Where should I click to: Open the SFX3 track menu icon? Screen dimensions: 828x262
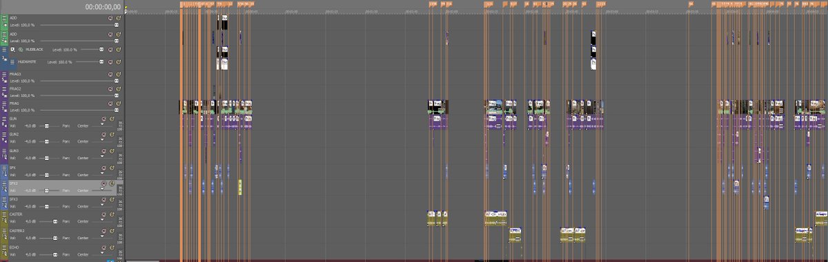[5, 199]
